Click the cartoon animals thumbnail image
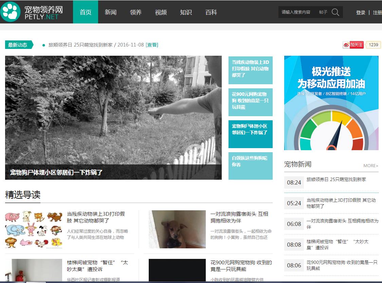The width and height of the screenshot is (382, 283). point(34,229)
